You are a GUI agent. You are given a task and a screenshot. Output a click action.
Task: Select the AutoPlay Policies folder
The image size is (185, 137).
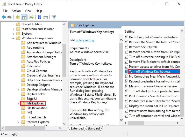click(x=38, y=62)
